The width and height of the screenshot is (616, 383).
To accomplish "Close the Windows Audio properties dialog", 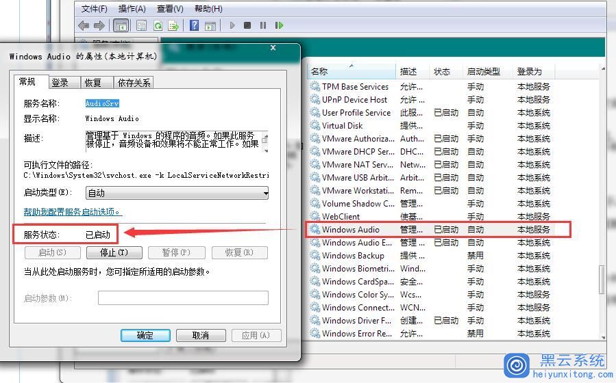I will pyautogui.click(x=273, y=48).
